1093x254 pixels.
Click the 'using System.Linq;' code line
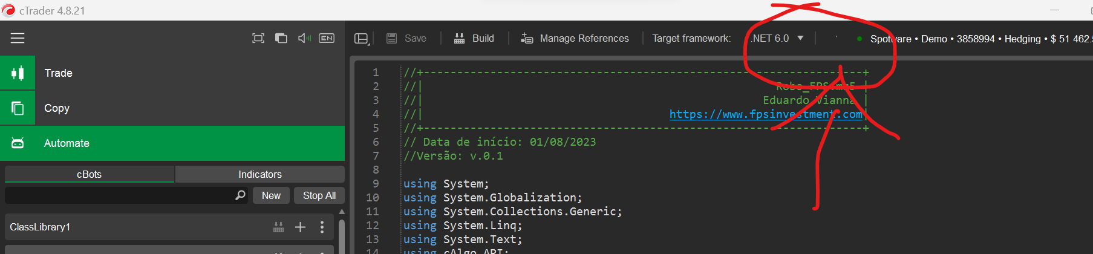click(463, 226)
